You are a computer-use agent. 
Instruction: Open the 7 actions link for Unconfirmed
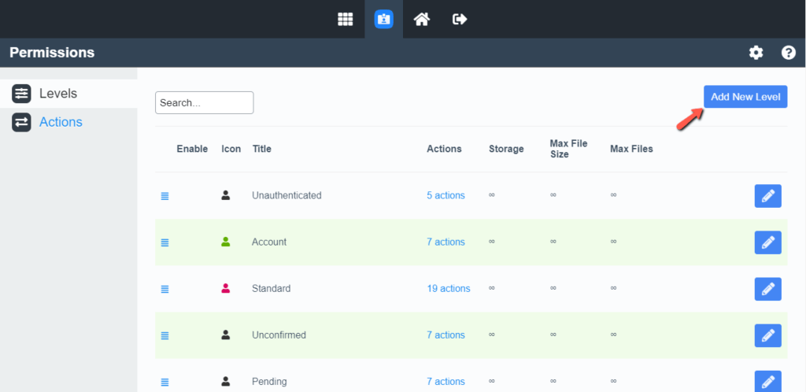[446, 335]
